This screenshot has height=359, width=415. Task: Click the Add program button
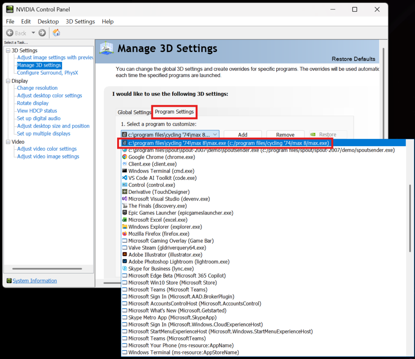click(x=242, y=134)
